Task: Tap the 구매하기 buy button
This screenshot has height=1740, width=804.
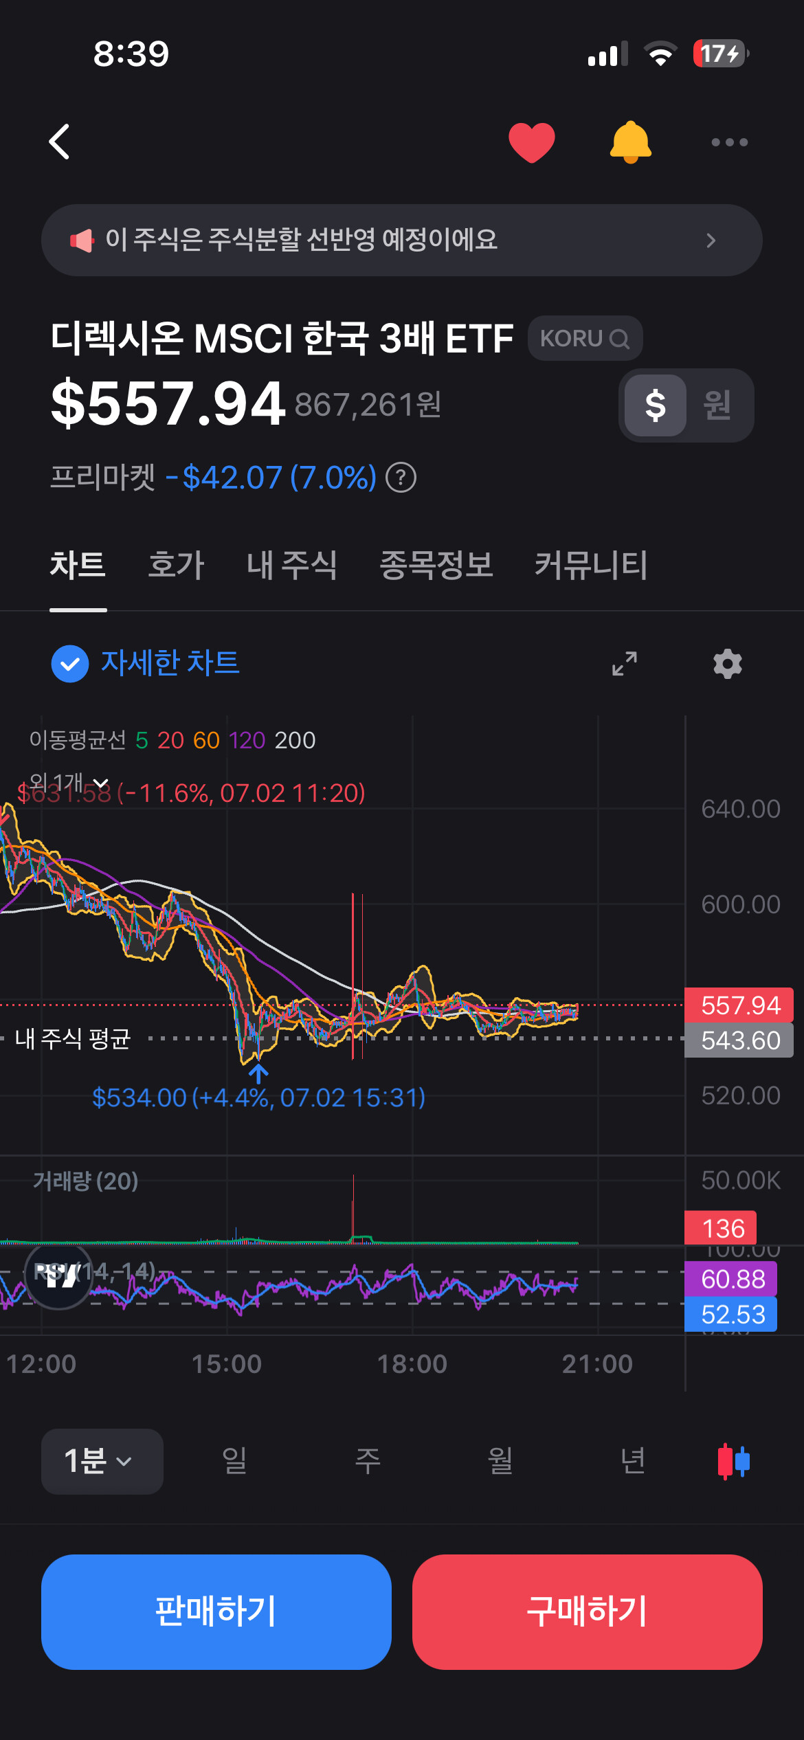Action: tap(588, 1611)
